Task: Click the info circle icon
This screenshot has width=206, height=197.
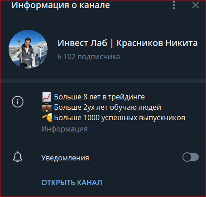Action: coord(18,102)
